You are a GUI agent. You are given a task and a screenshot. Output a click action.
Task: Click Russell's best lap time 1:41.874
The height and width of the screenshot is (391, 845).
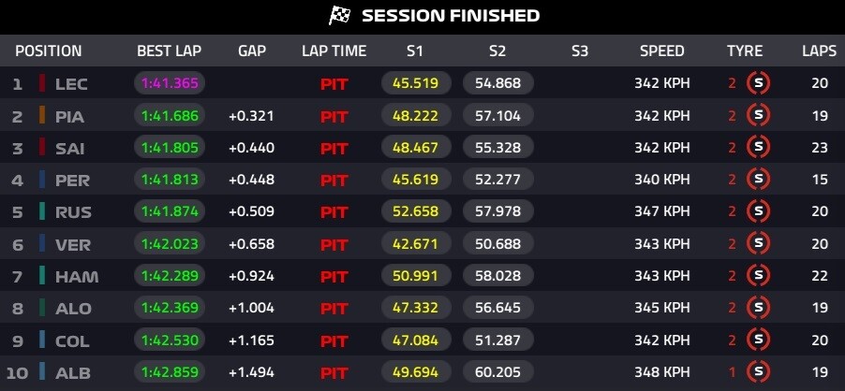[170, 212]
